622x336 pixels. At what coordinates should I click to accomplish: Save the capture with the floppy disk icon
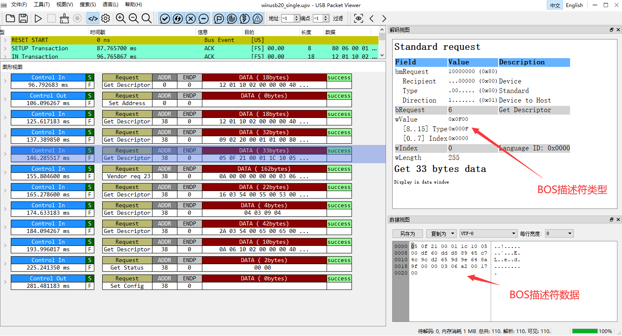pos(23,18)
